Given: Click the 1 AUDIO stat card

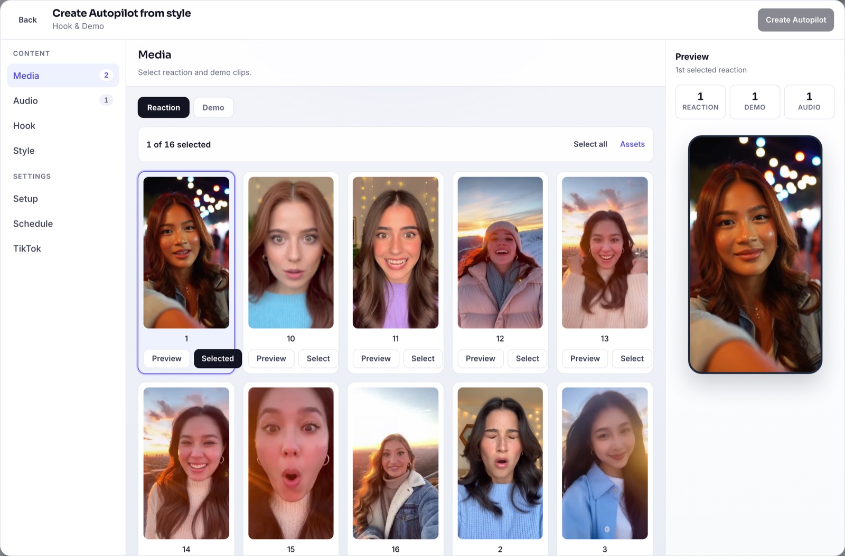Looking at the screenshot, I should tap(809, 101).
